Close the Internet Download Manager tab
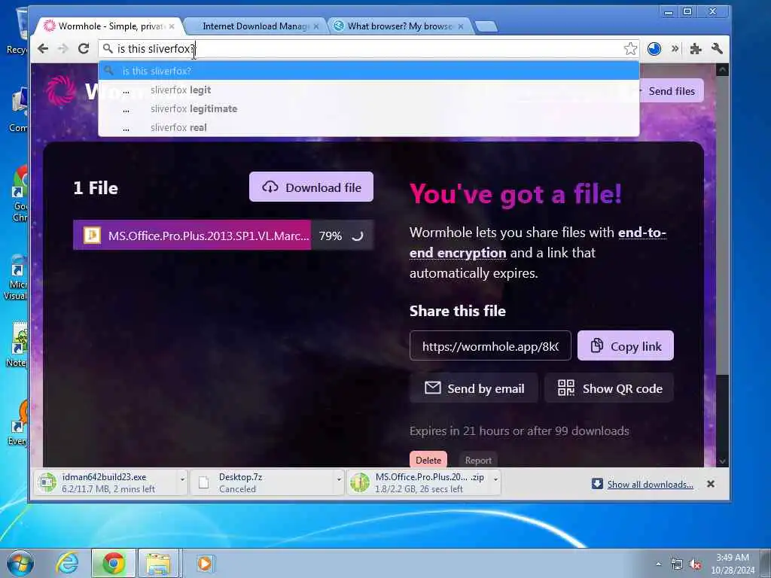This screenshot has width=771, height=578. [x=316, y=26]
